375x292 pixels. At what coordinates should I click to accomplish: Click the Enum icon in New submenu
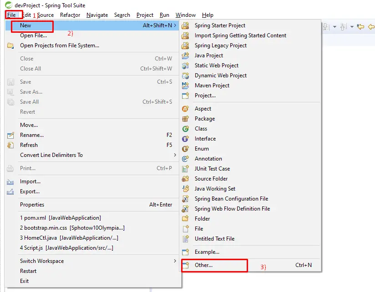[x=185, y=149]
